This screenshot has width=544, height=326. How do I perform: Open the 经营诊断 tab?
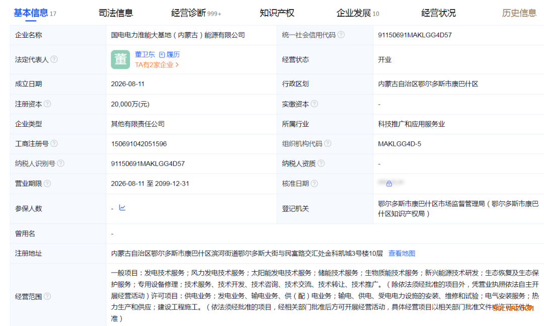pyautogui.click(x=196, y=13)
